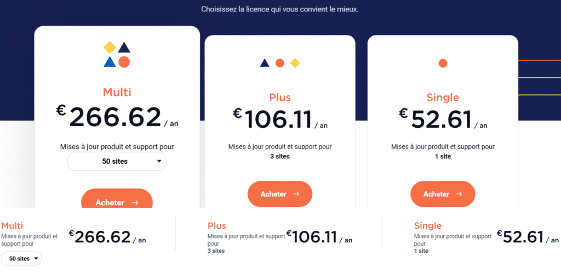Select the Plus plan in the bottom summary bar

217,225
